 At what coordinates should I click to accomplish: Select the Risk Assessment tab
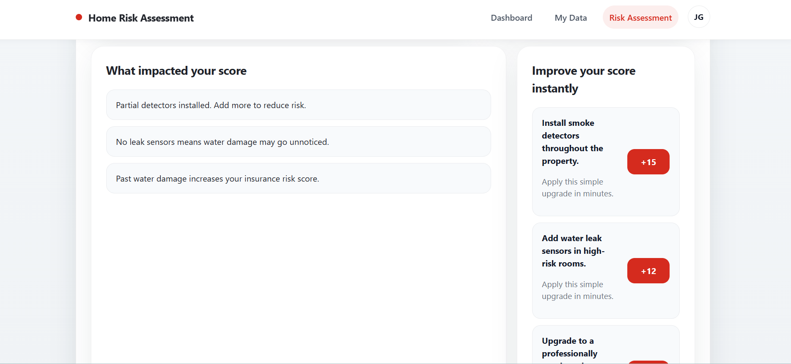coord(640,18)
